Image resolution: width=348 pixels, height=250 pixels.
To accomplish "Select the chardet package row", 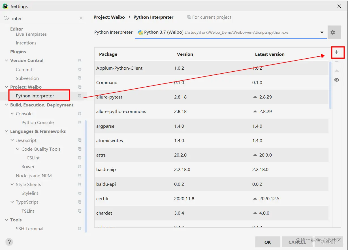I will pos(212,213).
